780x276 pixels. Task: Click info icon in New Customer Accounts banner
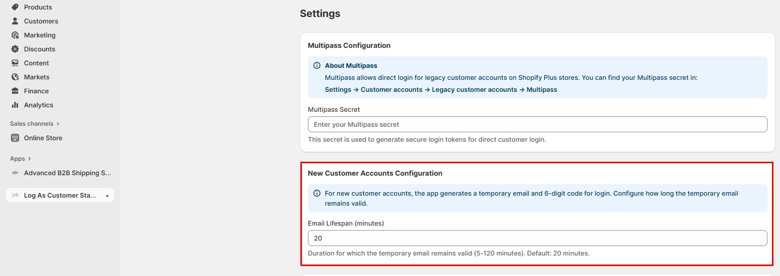[x=316, y=193]
